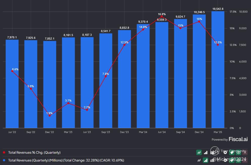Screen dimensions: 251x165
Task: Select the Mar '23 revenue bar
Action: [x=68, y=83]
